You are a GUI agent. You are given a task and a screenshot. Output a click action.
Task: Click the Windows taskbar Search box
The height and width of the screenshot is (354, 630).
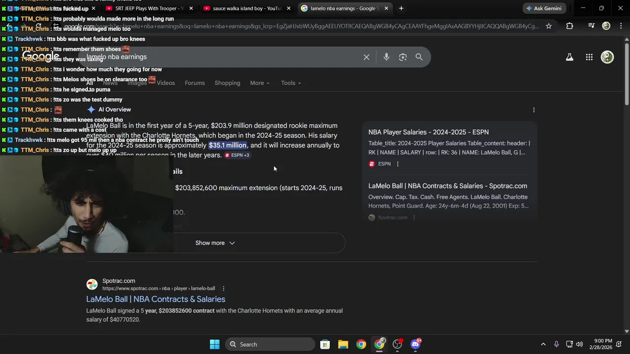[x=270, y=344]
